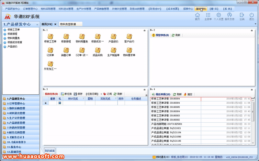Open the 基础资料 menu
The width and height of the screenshot is (259, 161).
click(x=201, y=9)
